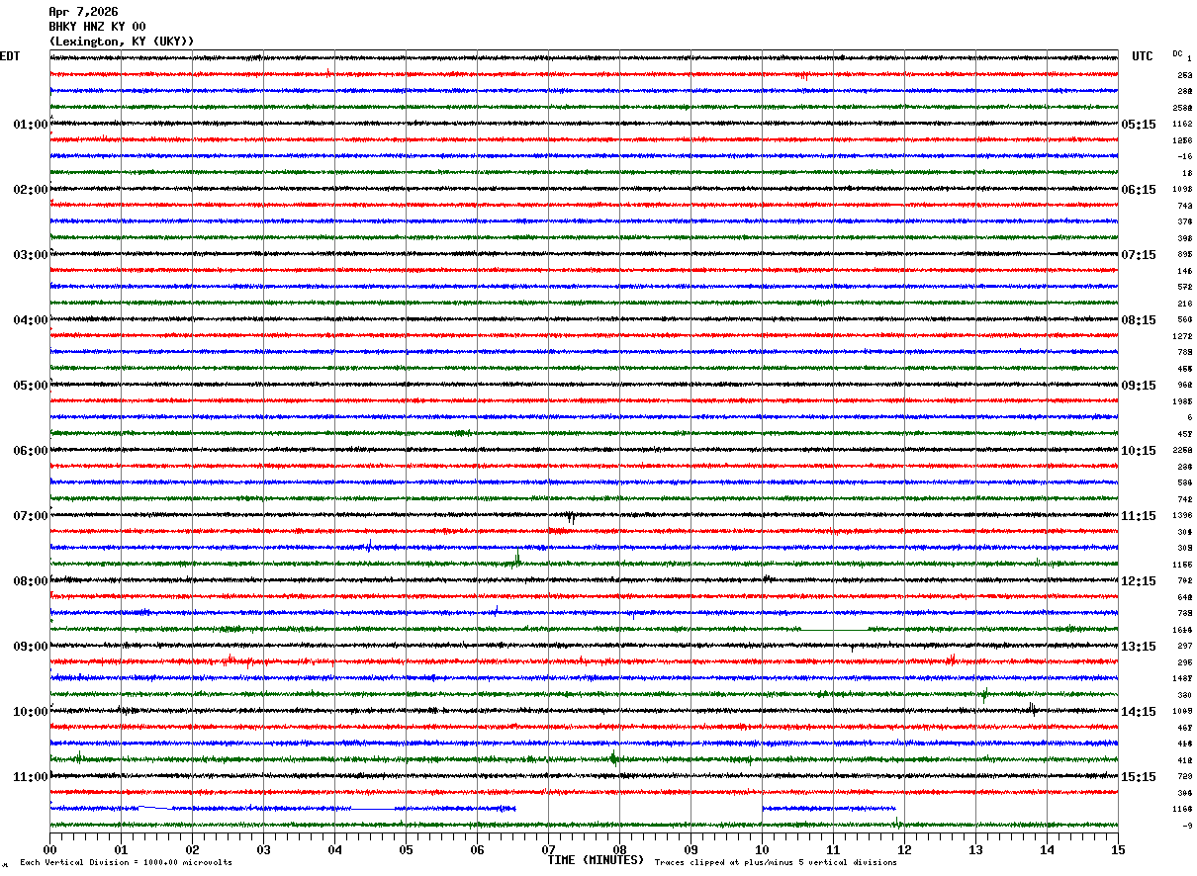This screenshot has width=1197, height=876.
Task: Select the station code 'BHKY HNZ KY 00'
Action: tap(97, 27)
